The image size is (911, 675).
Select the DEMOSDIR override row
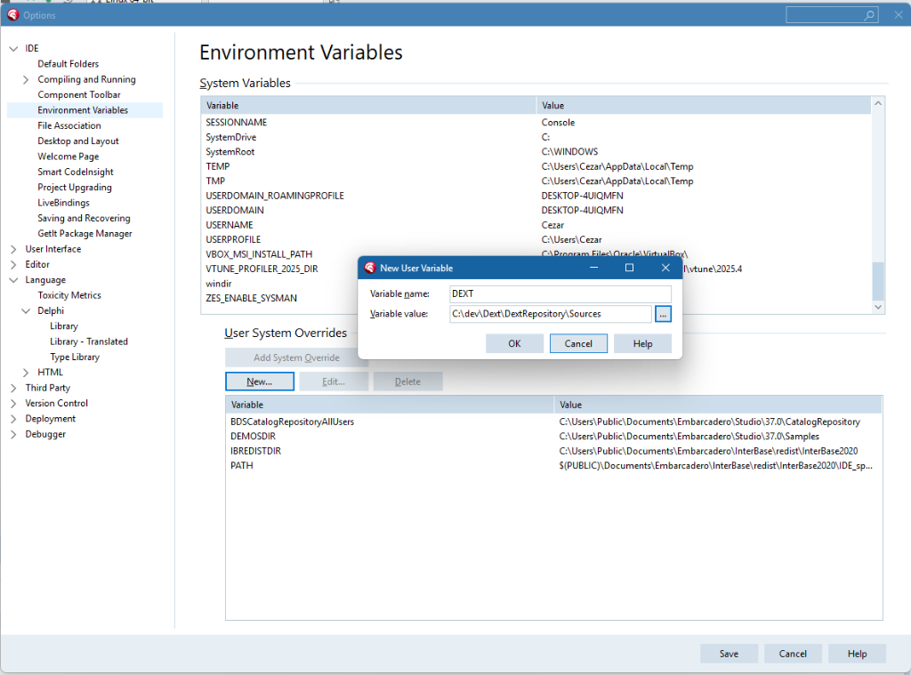pos(553,437)
